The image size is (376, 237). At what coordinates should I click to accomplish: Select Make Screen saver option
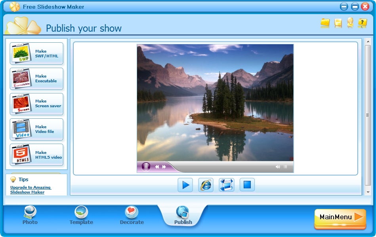point(36,104)
